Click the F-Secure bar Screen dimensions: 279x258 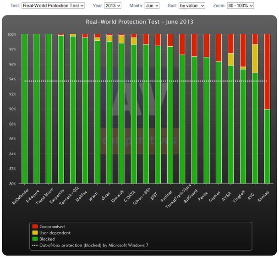(x=37, y=109)
